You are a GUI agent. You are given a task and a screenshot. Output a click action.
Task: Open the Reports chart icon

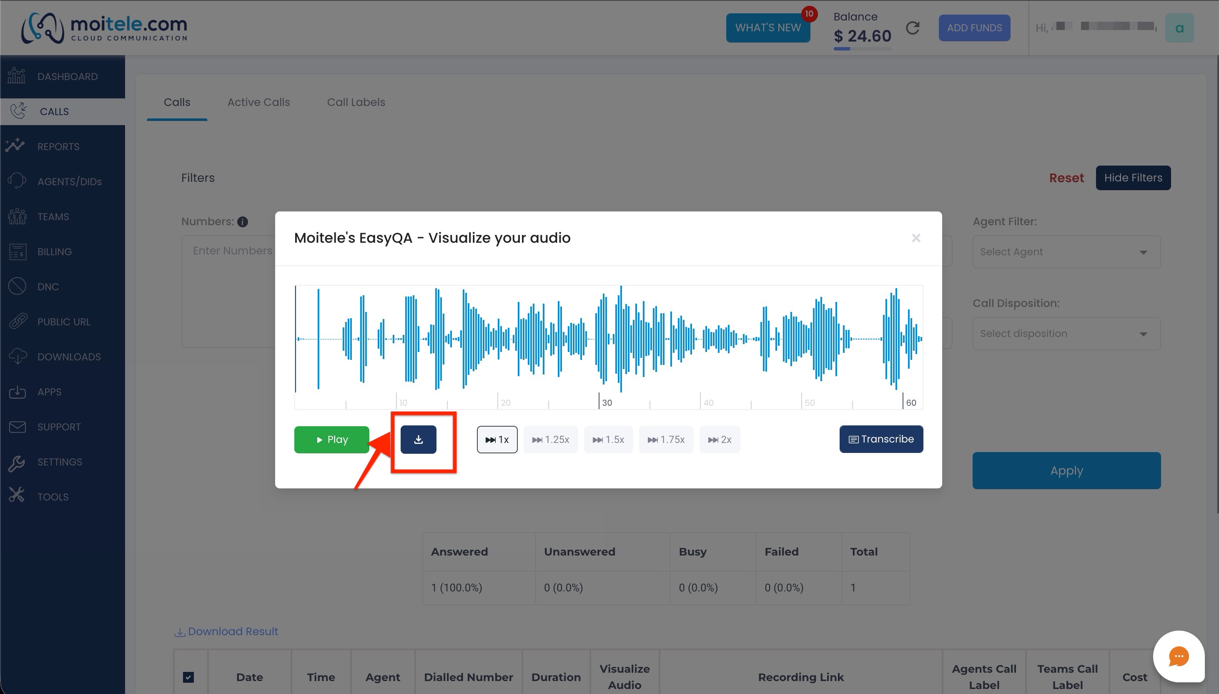click(15, 145)
